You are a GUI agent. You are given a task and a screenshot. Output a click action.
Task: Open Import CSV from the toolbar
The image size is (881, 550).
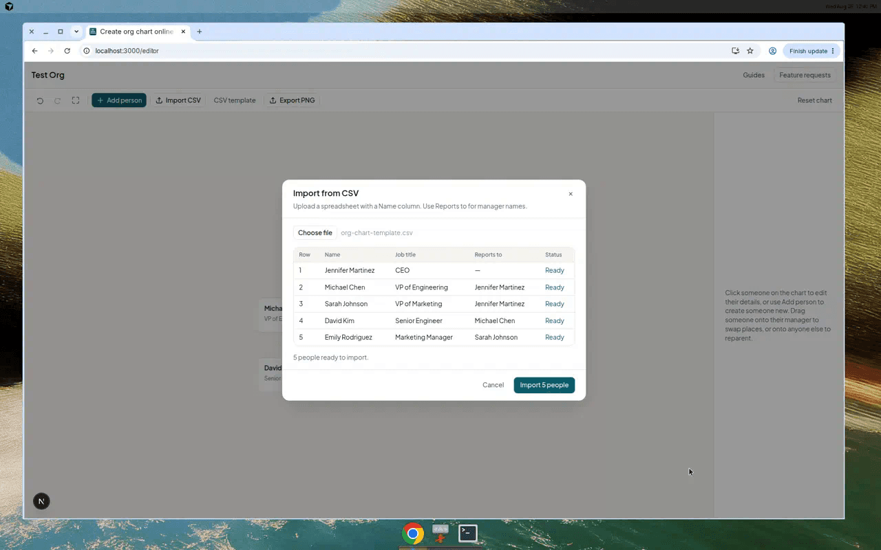coord(178,100)
